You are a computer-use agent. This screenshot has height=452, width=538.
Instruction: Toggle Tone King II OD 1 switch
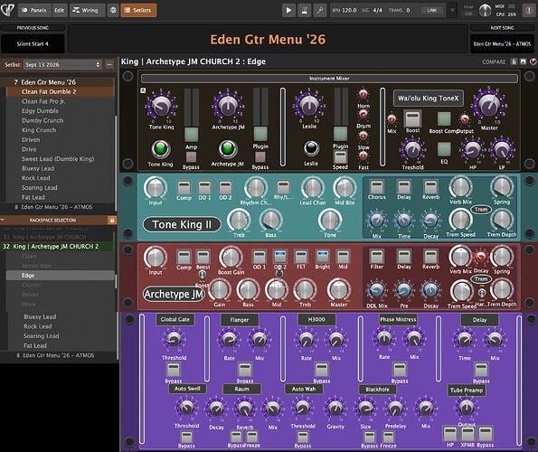tap(204, 188)
